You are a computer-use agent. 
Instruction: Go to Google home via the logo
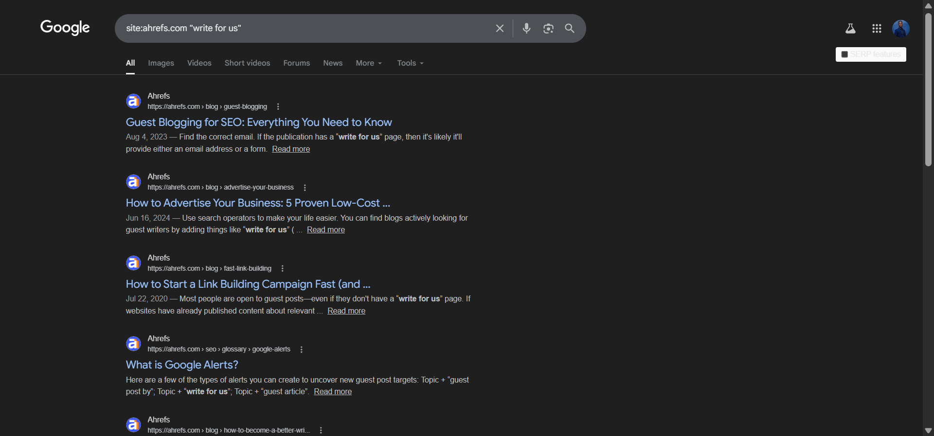pos(65,28)
